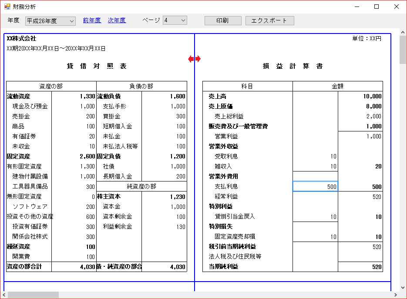This screenshot has width=407, height=299.
Task: Click the horizontal scrollbar thumb
Action: pos(33,295)
